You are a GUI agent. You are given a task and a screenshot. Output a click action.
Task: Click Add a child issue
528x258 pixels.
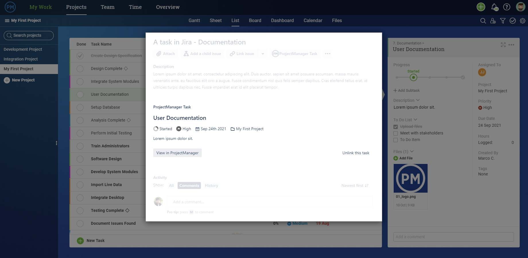[202, 54]
